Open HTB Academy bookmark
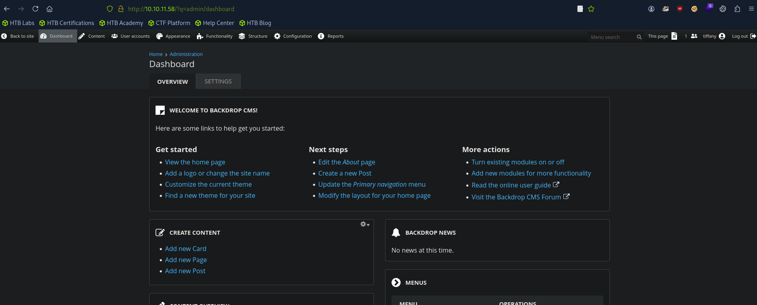Viewport: 757px width, 305px height. [121, 23]
